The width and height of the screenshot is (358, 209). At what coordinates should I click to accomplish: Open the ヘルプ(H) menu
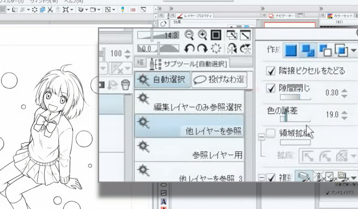73,2
